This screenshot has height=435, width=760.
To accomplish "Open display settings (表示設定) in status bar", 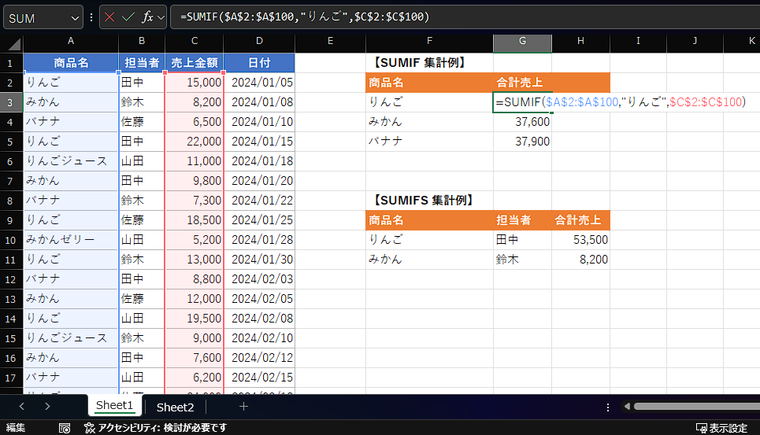I will pos(721,428).
